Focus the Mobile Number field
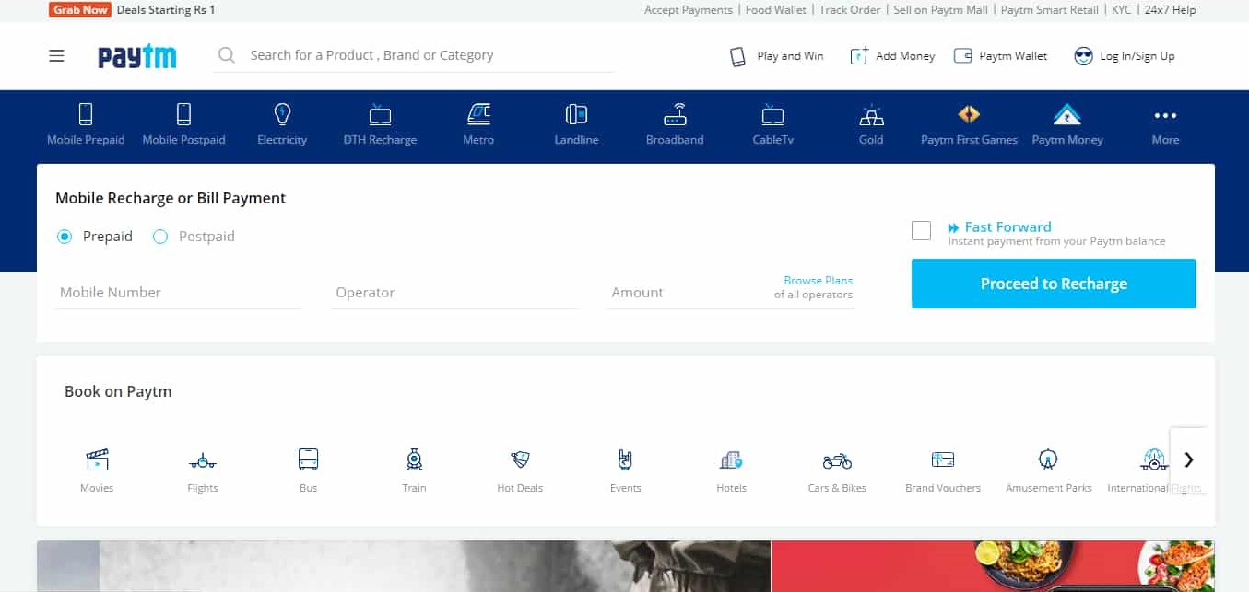This screenshot has height=592, width=1249. click(x=178, y=293)
